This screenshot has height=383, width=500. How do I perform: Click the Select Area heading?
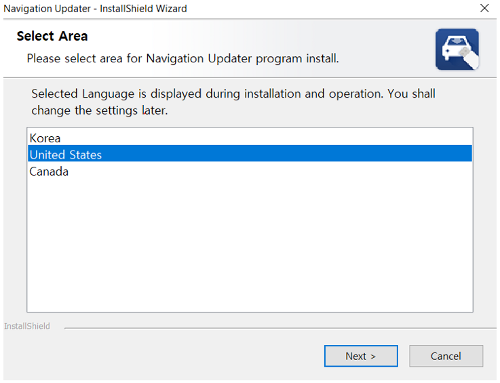tap(52, 36)
